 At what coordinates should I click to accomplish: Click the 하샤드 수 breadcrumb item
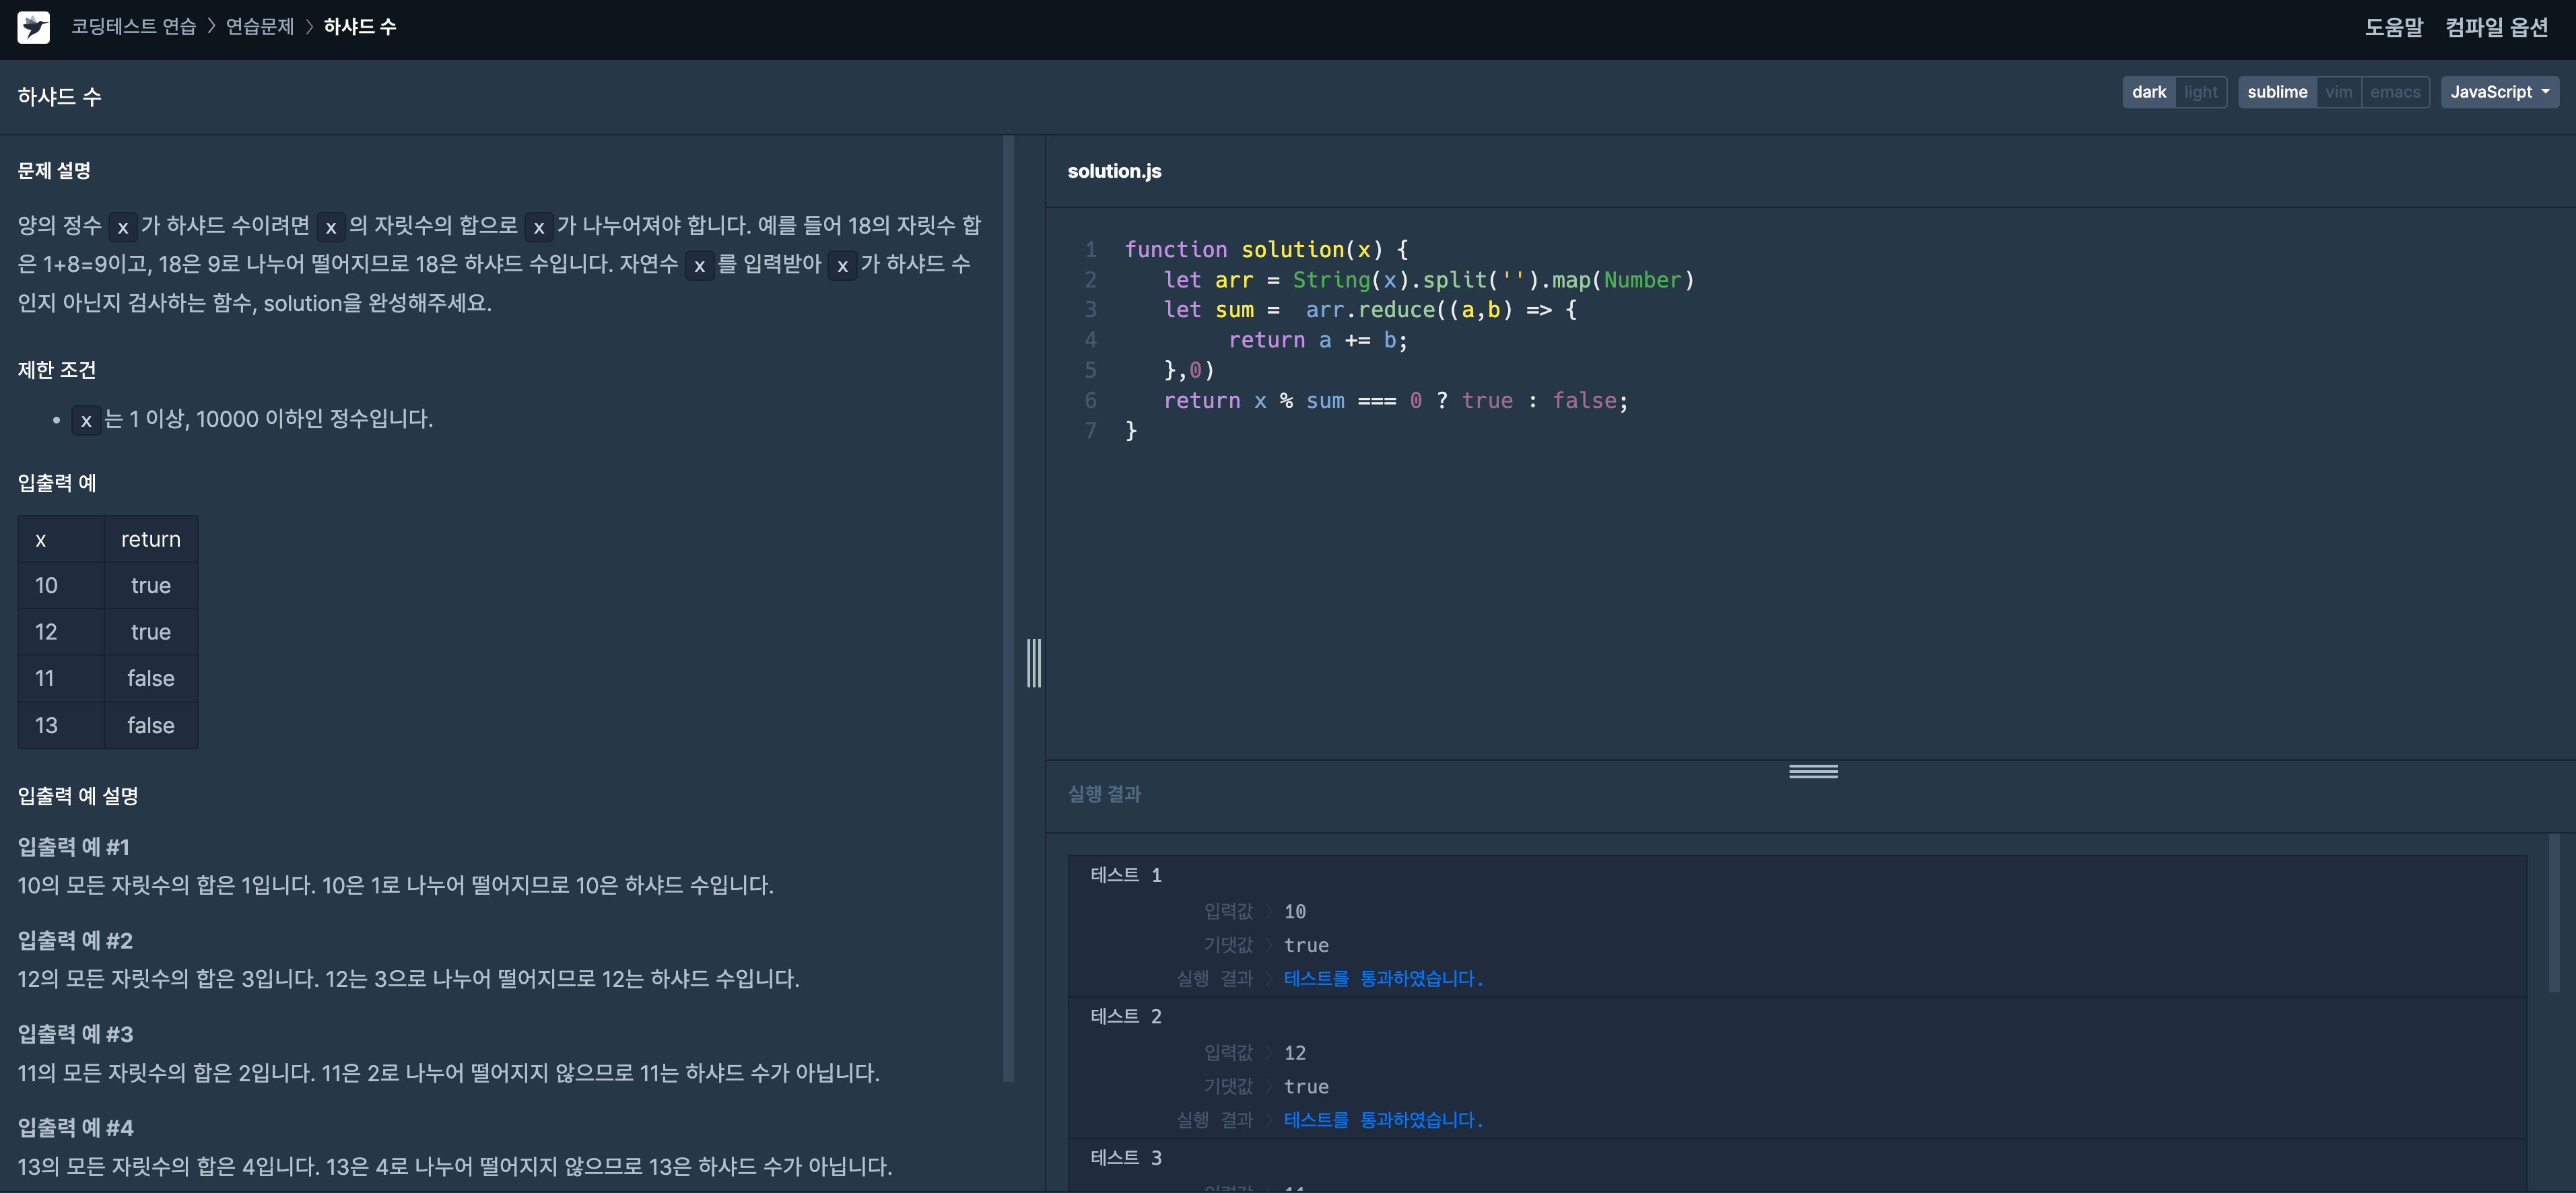click(x=360, y=27)
